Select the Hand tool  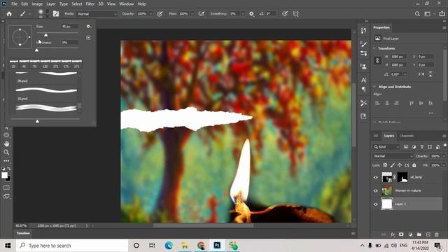[x=6, y=143]
